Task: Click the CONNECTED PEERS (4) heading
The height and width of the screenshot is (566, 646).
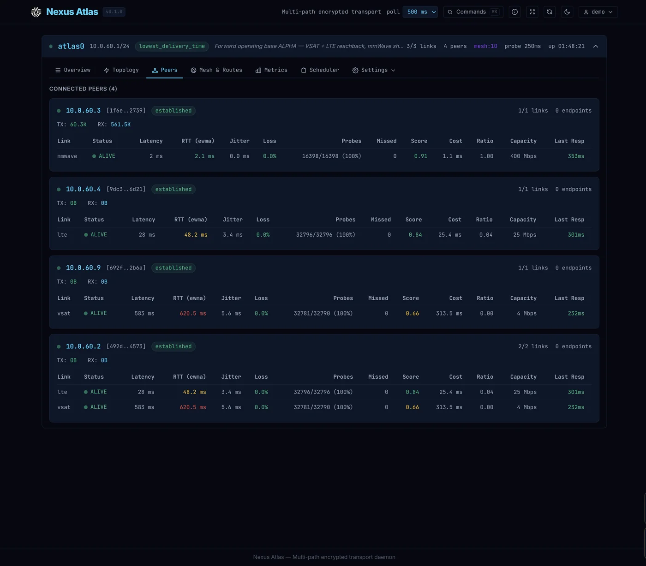Action: click(83, 89)
